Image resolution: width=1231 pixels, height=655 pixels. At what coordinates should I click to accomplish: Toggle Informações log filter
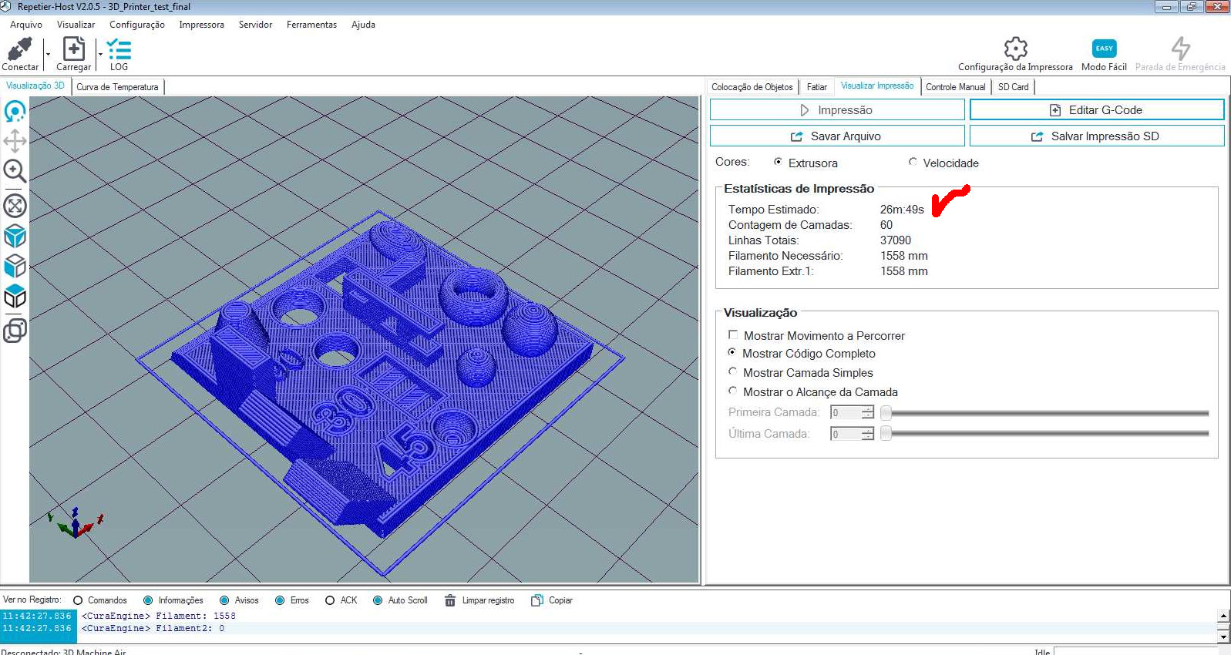tap(148, 600)
